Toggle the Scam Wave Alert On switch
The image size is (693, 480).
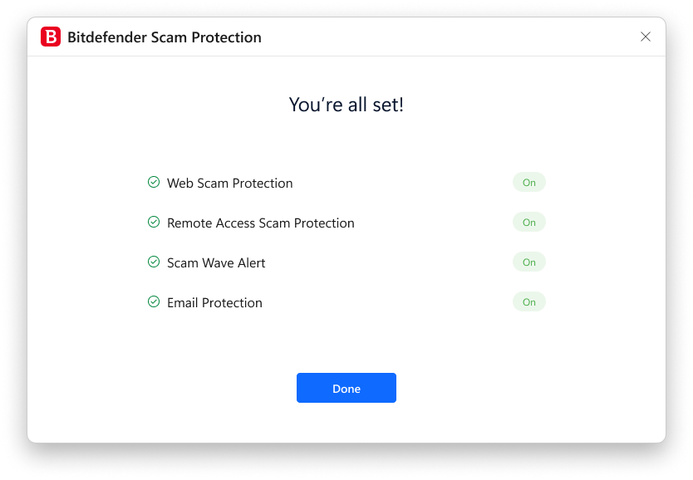(x=529, y=262)
